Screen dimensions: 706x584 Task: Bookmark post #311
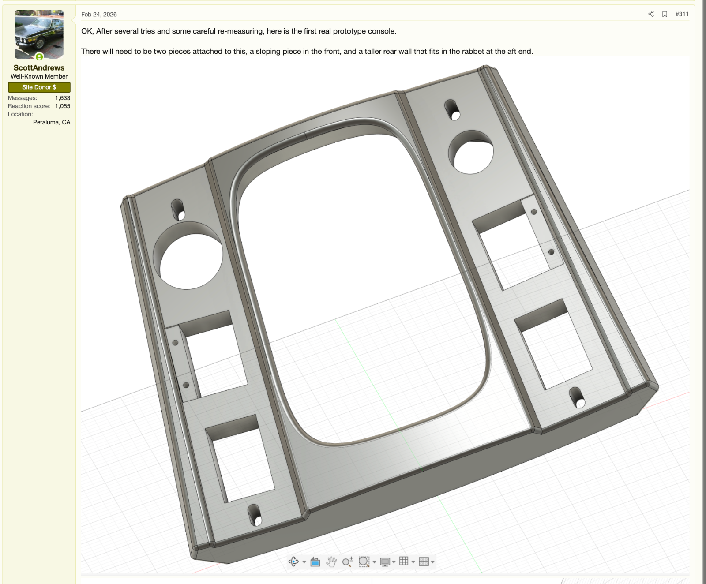(x=665, y=14)
